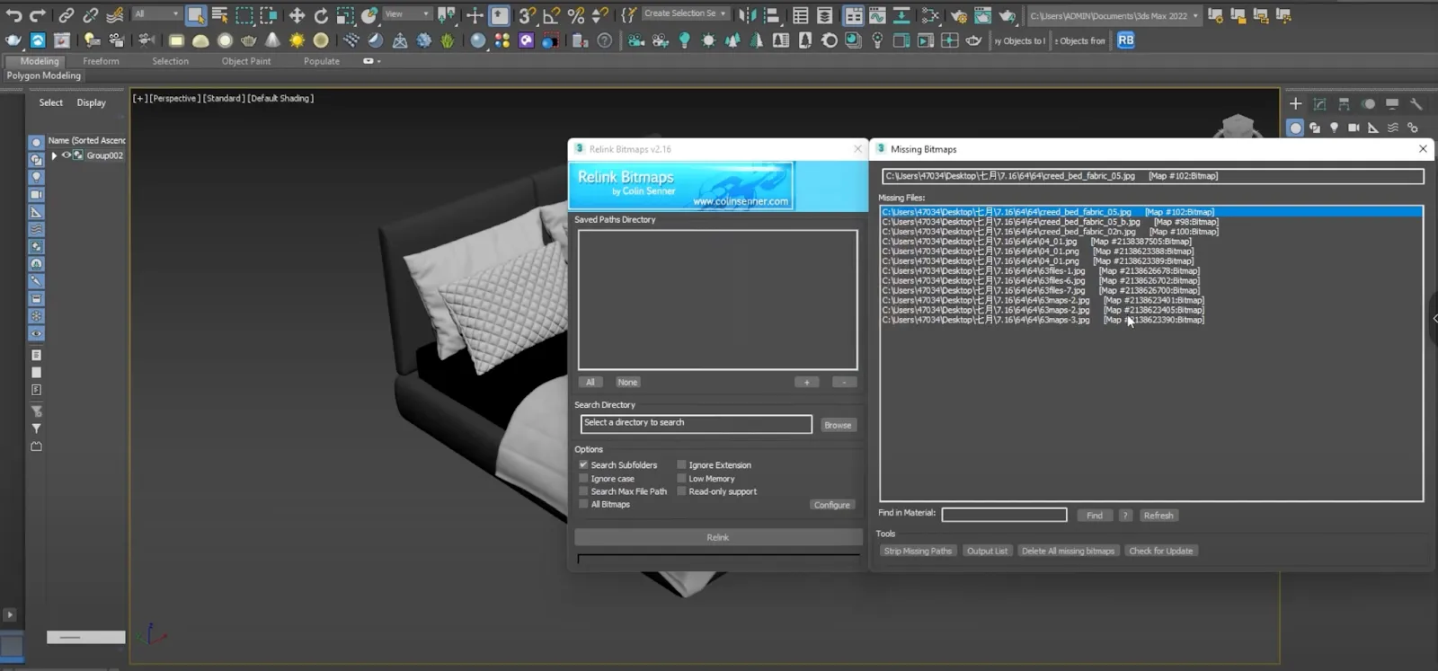This screenshot has height=671, width=1438.
Task: Toggle visibility eye of Group002
Action: 66,155
